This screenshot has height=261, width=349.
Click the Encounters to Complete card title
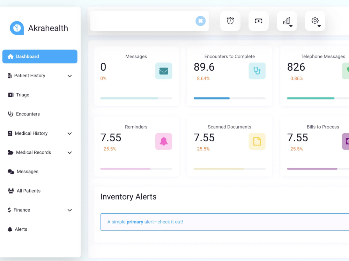[x=230, y=56]
